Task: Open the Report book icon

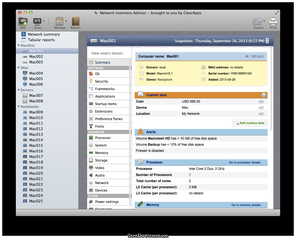Action: point(75,21)
